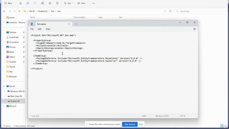Click the Rename icon in Explorer toolbar
Viewport: 229px width, 129px height.
43,3
